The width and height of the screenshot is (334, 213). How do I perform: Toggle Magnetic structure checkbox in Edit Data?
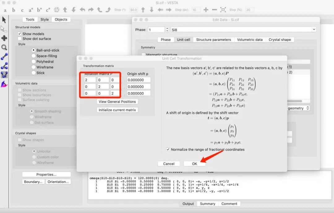[x=143, y=54]
